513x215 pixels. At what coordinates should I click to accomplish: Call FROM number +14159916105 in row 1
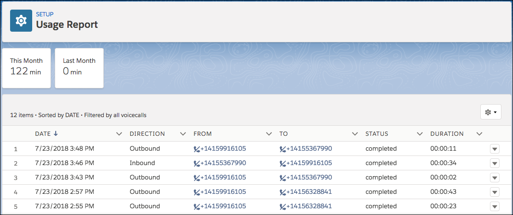pos(223,149)
